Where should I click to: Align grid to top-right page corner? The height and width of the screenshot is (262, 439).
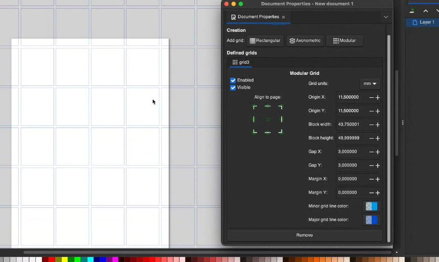[x=281, y=107]
